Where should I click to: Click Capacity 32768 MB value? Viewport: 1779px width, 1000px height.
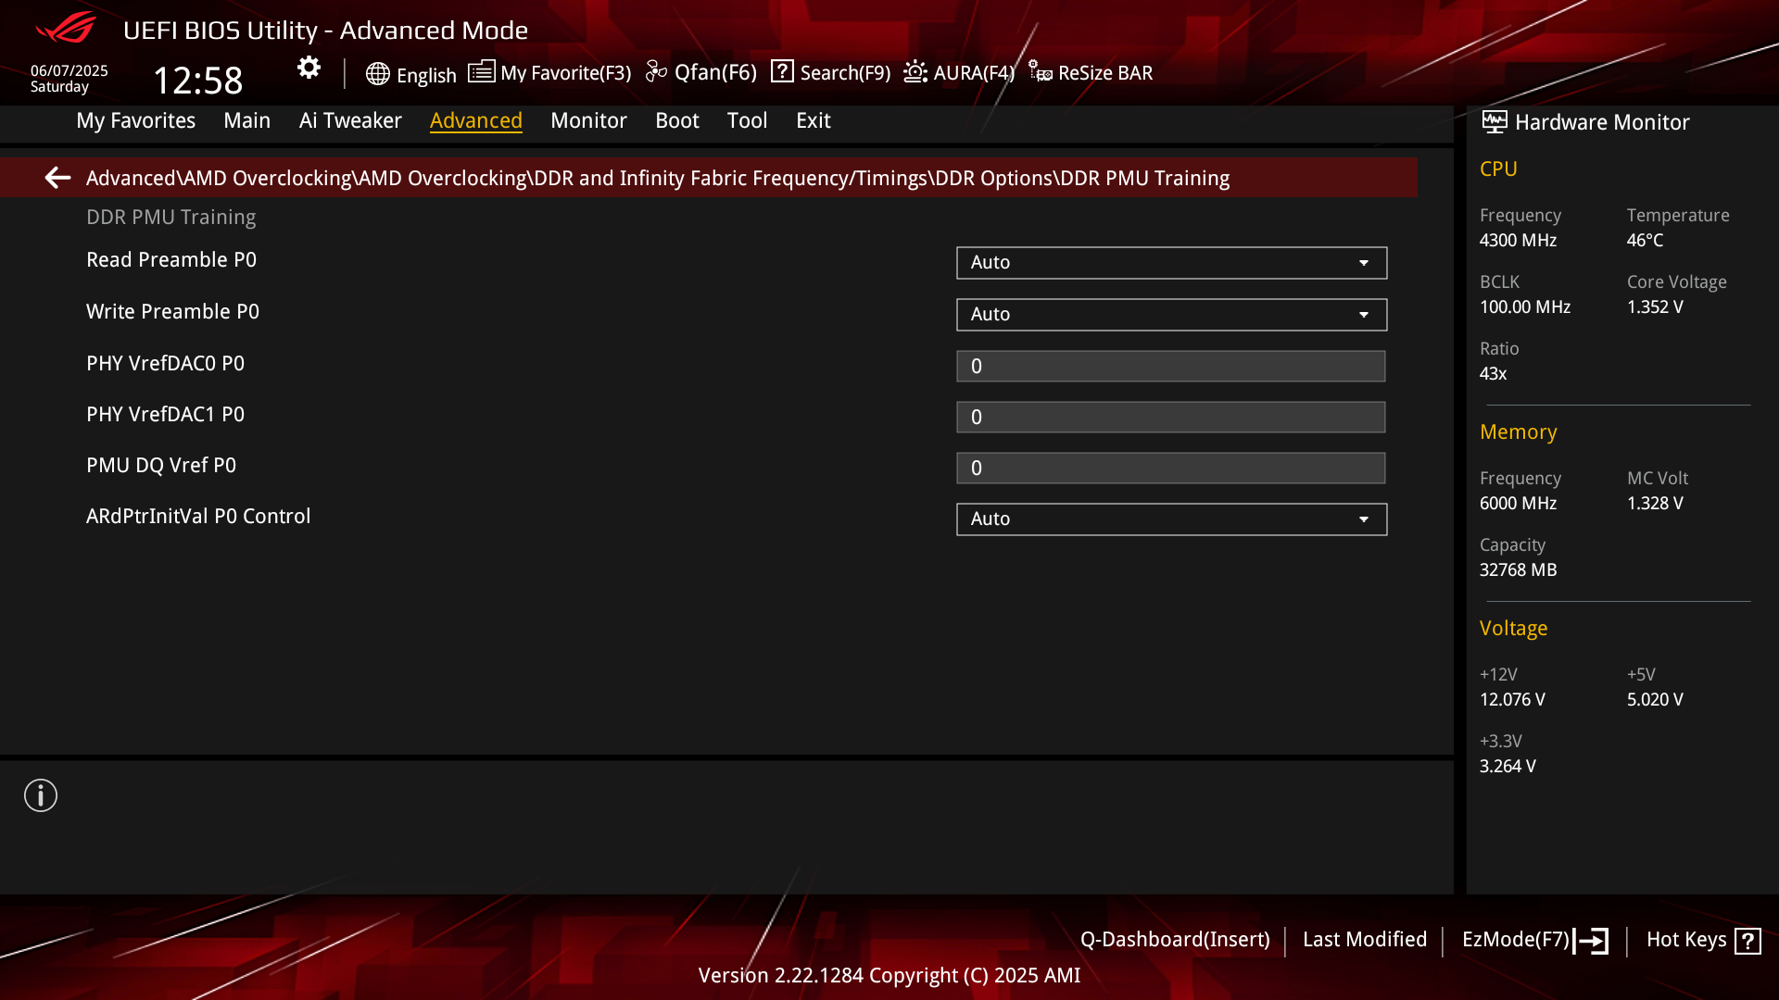pyautogui.click(x=1518, y=569)
